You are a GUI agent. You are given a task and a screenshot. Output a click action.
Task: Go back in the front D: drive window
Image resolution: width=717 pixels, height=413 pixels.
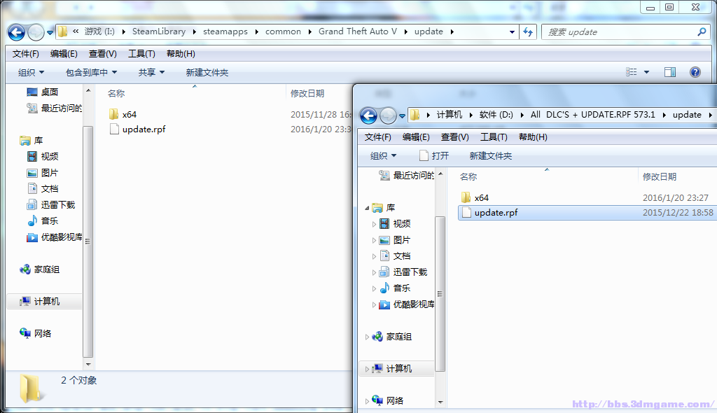point(368,115)
